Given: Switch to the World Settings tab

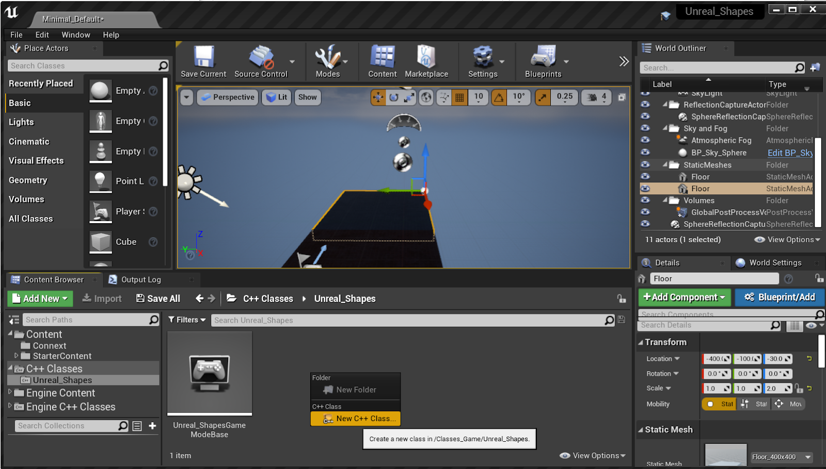Looking at the screenshot, I should pos(775,263).
